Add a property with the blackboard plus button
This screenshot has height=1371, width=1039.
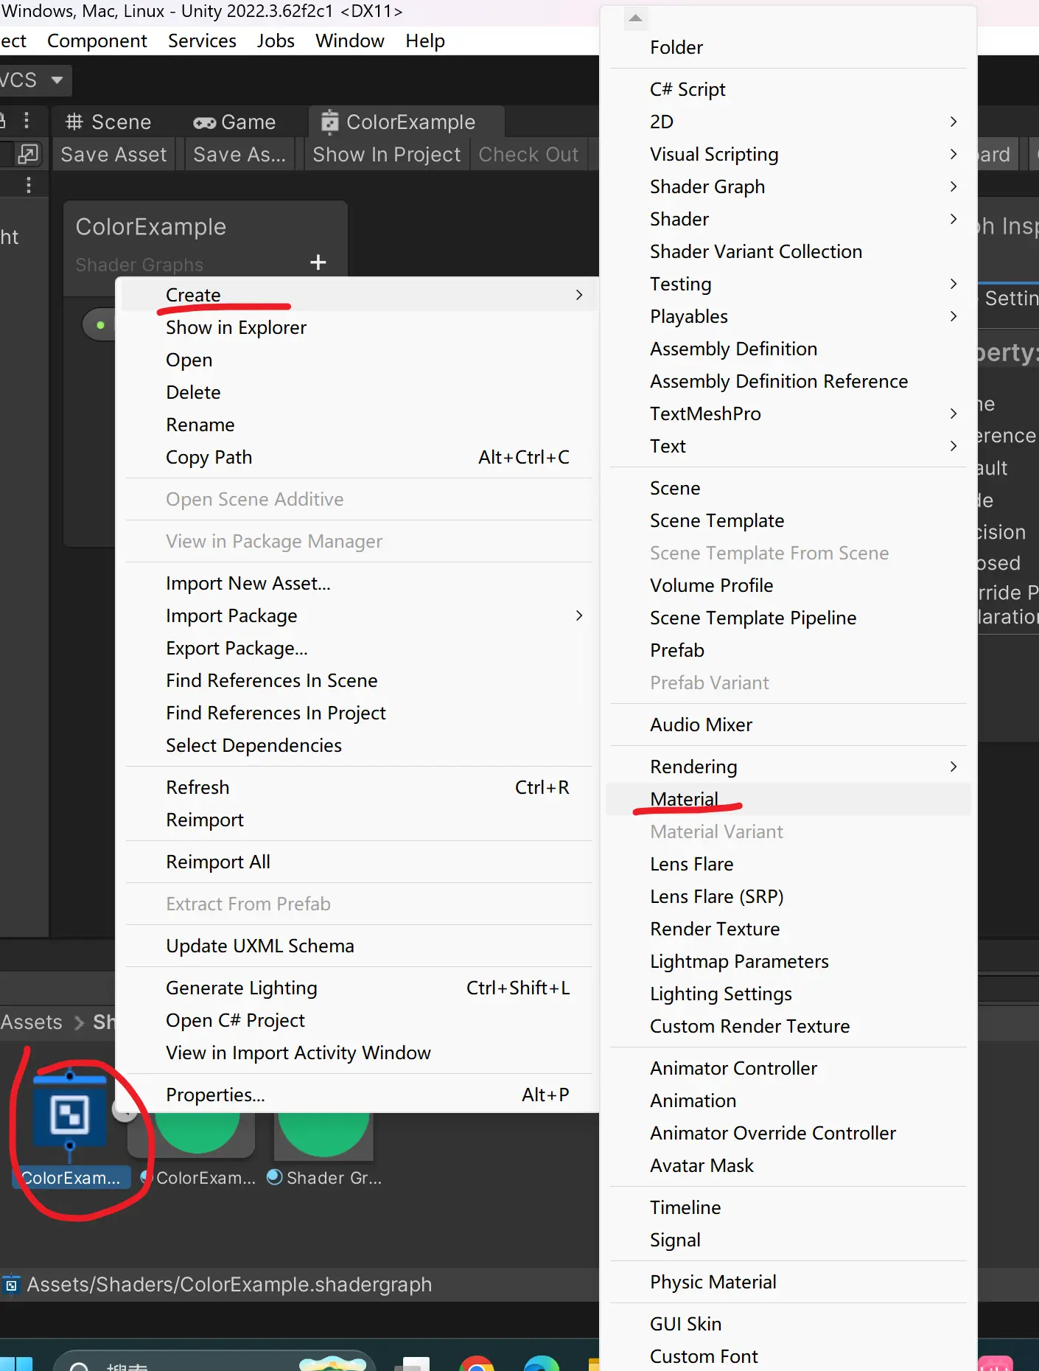coord(318,262)
